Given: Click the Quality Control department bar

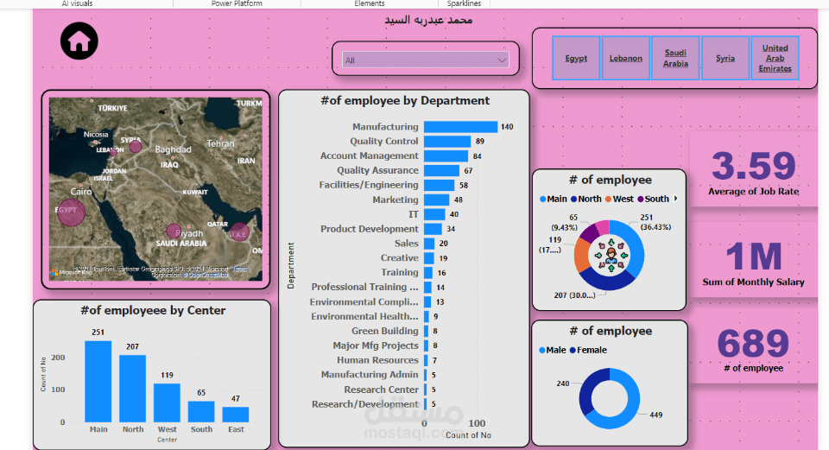Looking at the screenshot, I should (x=447, y=141).
